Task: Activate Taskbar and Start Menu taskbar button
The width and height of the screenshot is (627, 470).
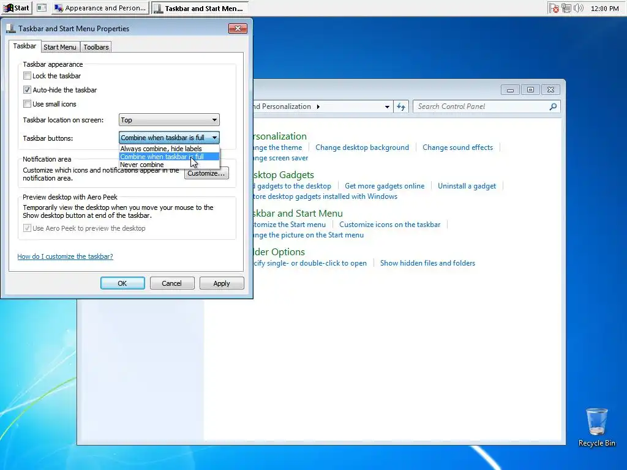Action: (200, 8)
